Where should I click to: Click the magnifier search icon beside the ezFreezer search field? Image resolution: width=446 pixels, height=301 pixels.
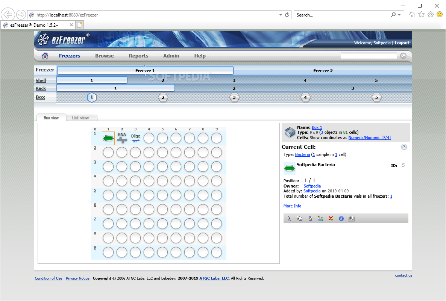click(403, 56)
